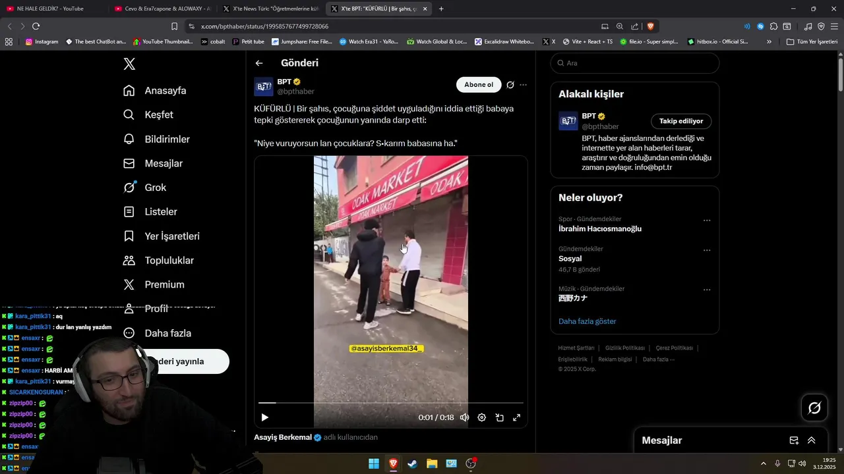Open the post's three-dot more menu

pos(523,85)
